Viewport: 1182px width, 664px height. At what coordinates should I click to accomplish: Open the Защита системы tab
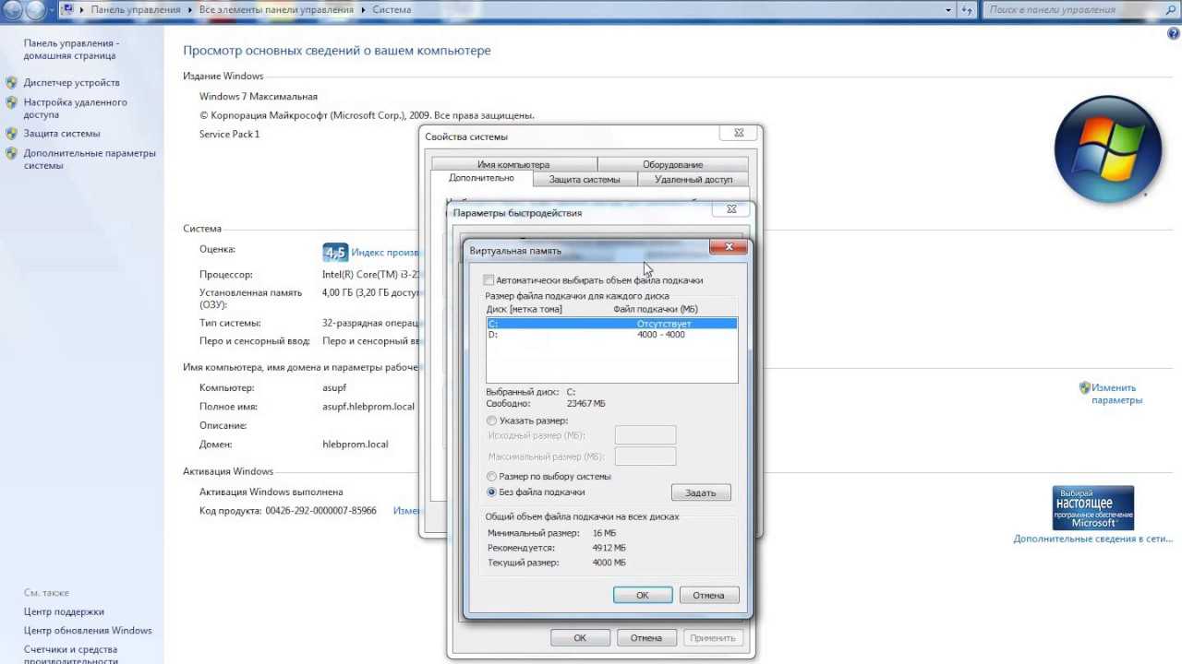pyautogui.click(x=585, y=180)
